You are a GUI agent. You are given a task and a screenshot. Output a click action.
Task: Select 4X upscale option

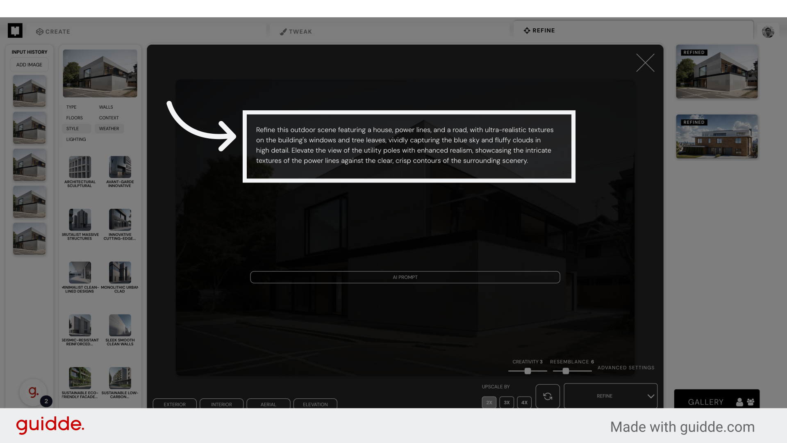[x=524, y=402]
